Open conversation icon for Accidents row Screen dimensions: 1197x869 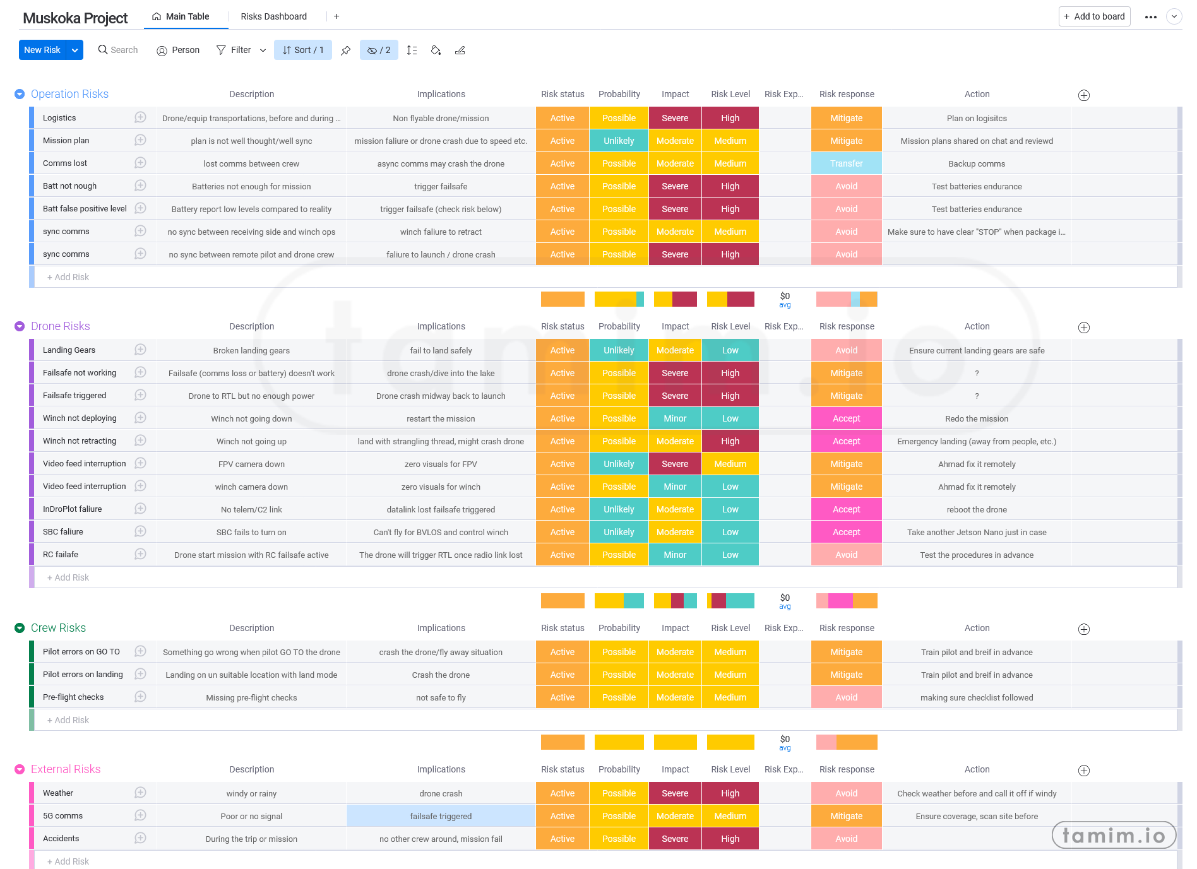(140, 838)
